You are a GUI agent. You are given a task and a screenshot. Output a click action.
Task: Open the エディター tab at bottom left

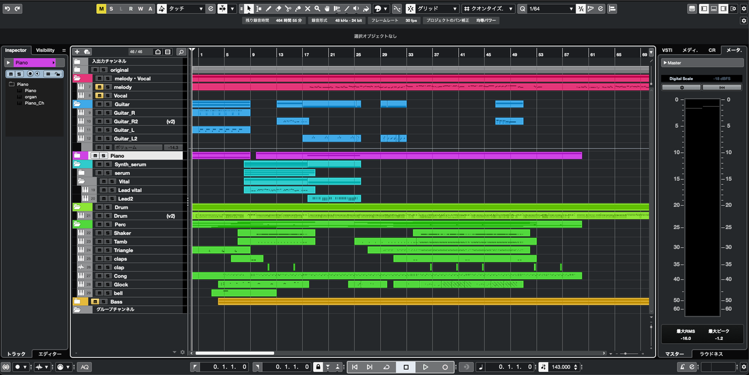coord(50,354)
